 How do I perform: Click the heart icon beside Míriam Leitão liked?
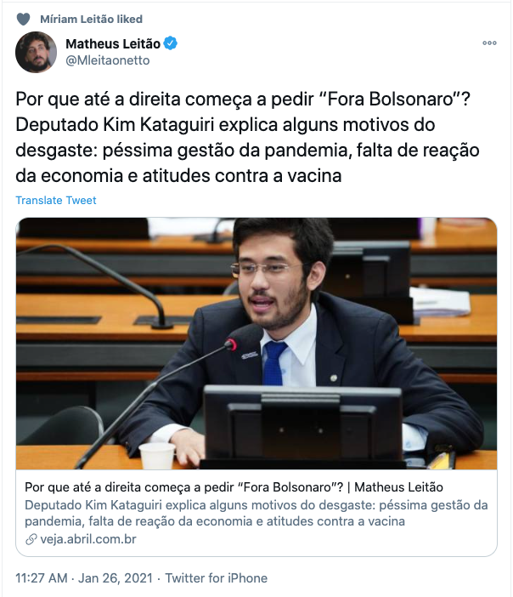click(x=23, y=19)
